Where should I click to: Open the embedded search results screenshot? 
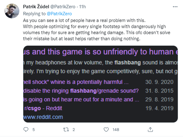[100, 84]
